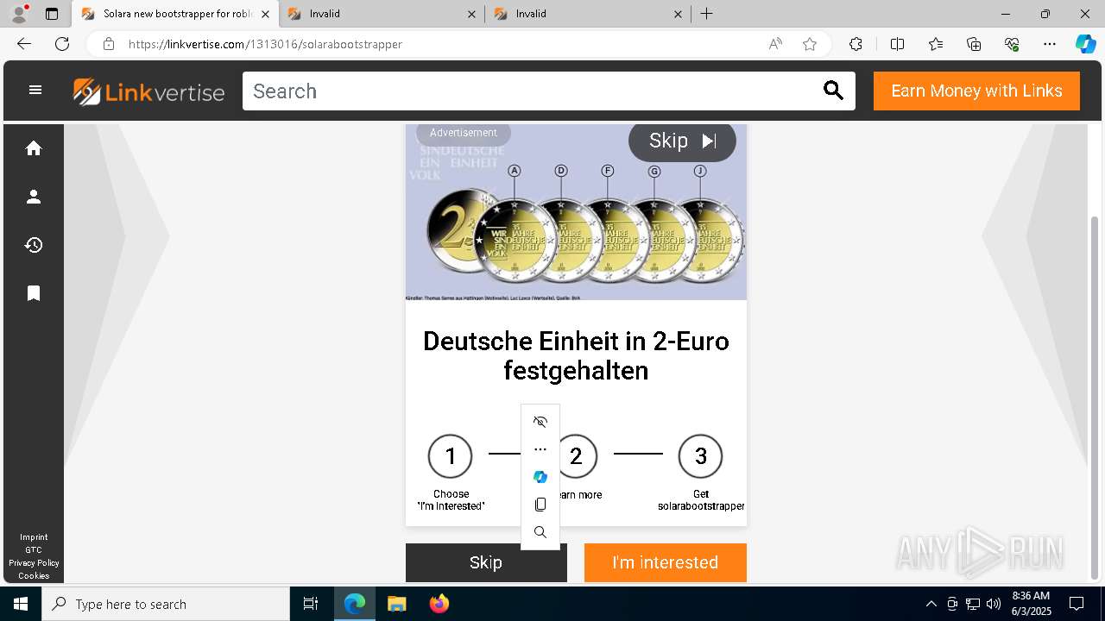Open the browser profile icon
The height and width of the screenshot is (621, 1105).
[19, 14]
